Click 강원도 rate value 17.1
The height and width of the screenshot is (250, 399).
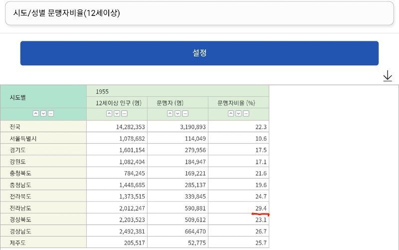pyautogui.click(x=261, y=162)
